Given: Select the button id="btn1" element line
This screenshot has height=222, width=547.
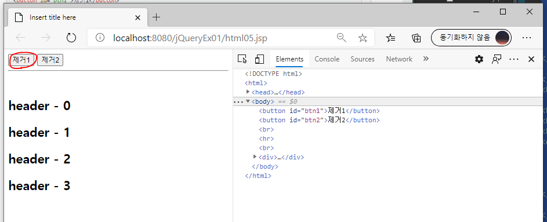Looking at the screenshot, I should 319,111.
